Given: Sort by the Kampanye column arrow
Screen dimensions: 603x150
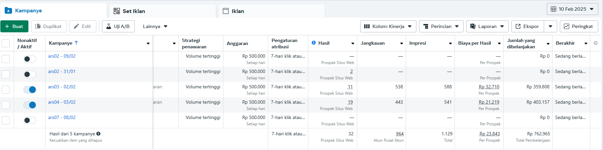Looking at the screenshot, I should tap(76, 43).
